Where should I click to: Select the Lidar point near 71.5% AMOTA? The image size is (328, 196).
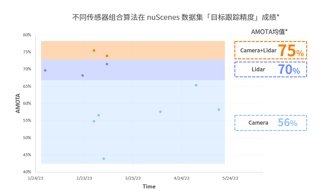click(x=107, y=64)
